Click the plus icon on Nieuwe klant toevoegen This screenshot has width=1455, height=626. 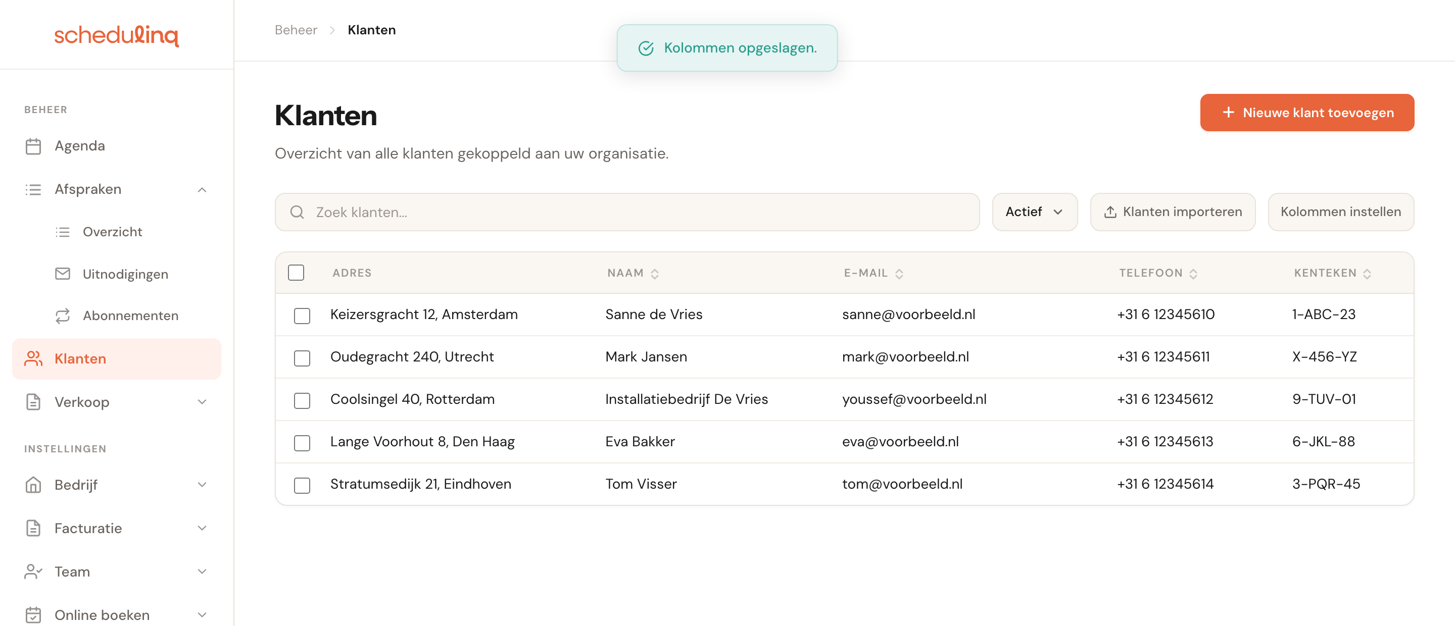pos(1228,113)
